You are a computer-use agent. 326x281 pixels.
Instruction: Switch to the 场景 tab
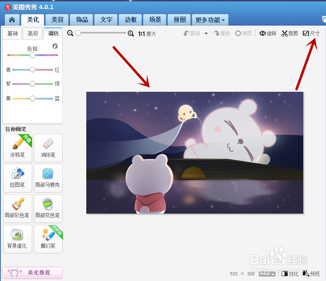[x=155, y=20]
